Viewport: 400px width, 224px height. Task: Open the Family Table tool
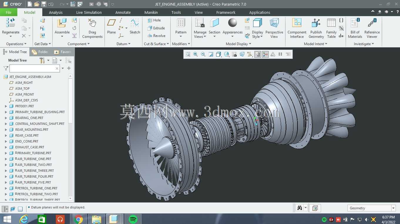[331, 28]
